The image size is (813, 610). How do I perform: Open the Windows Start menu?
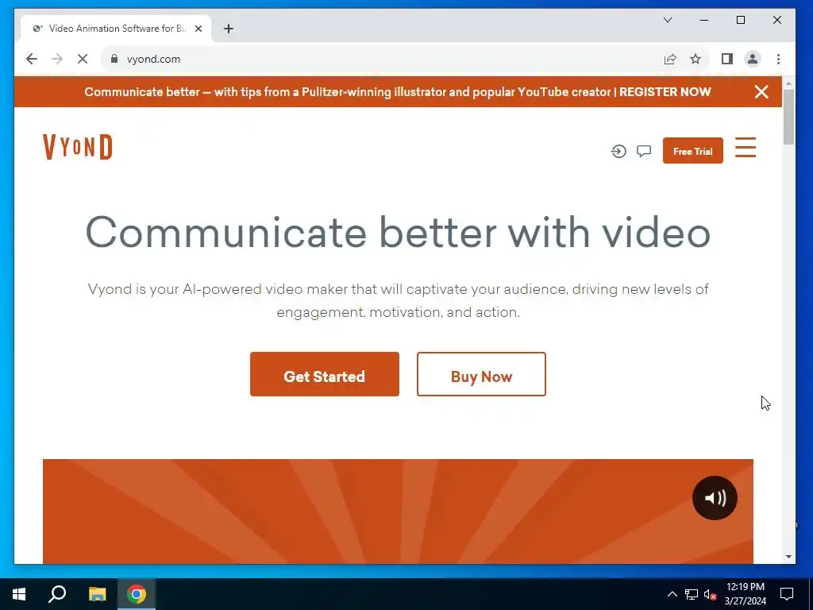pos(19,594)
